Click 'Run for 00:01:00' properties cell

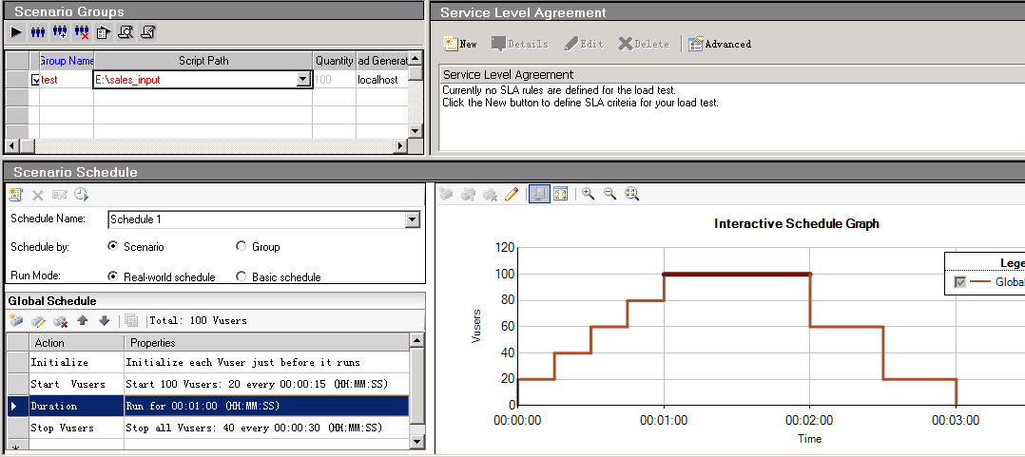pos(266,406)
